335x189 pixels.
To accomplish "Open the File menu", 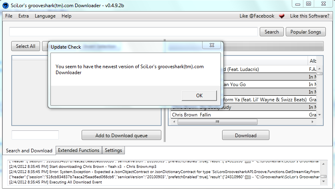I will pyautogui.click(x=9, y=16).
